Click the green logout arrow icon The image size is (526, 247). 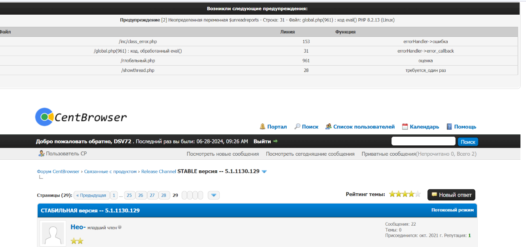click(275, 141)
